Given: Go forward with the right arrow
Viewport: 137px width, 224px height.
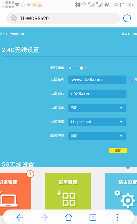Looking at the screenshot, I should (44, 217).
